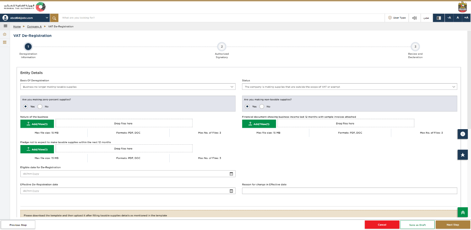Click Effective De-Registration date field
The height and width of the screenshot is (230, 471).
point(128,191)
